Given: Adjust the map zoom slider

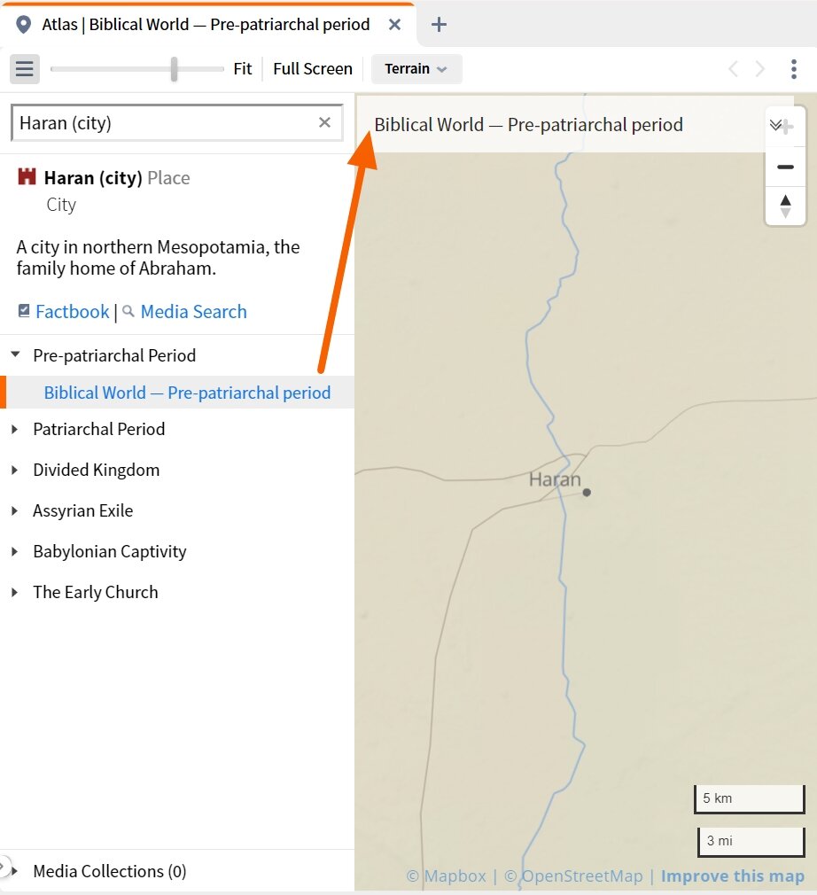Looking at the screenshot, I should pyautogui.click(x=174, y=68).
